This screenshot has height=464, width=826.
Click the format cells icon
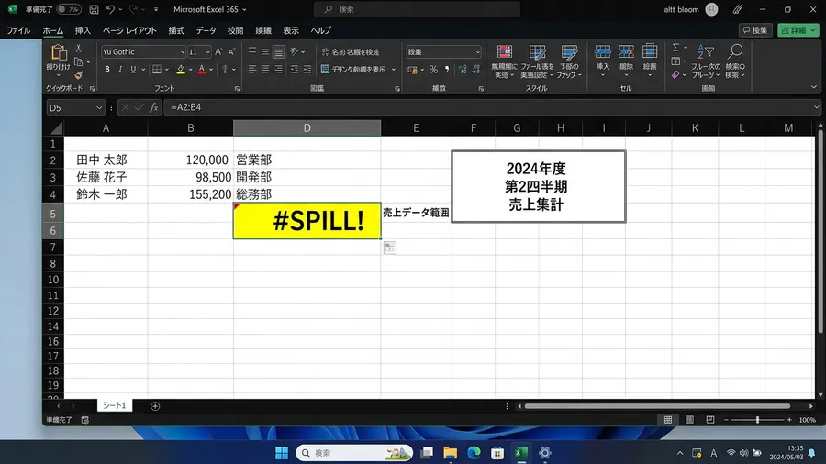(650, 51)
